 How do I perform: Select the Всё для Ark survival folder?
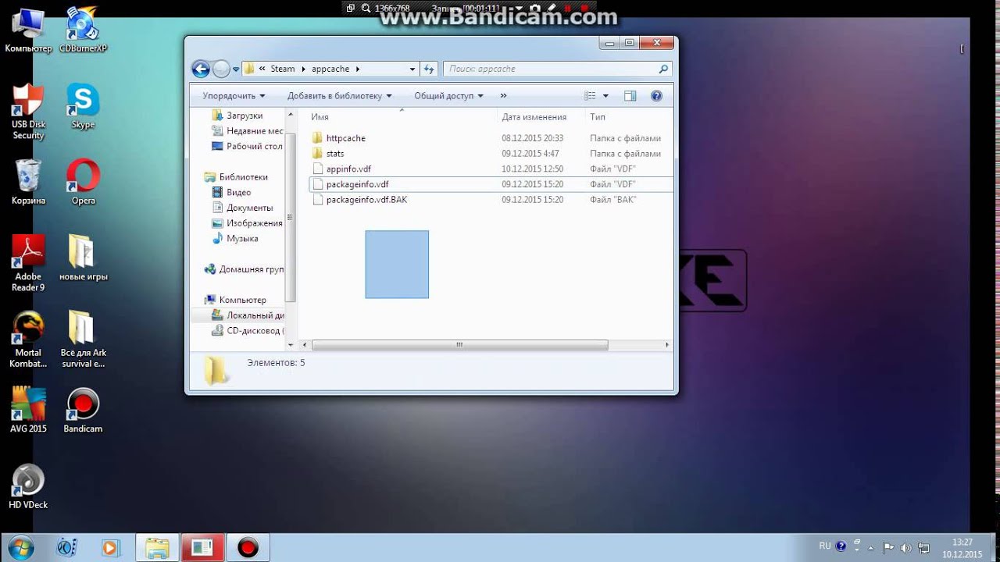click(x=83, y=340)
